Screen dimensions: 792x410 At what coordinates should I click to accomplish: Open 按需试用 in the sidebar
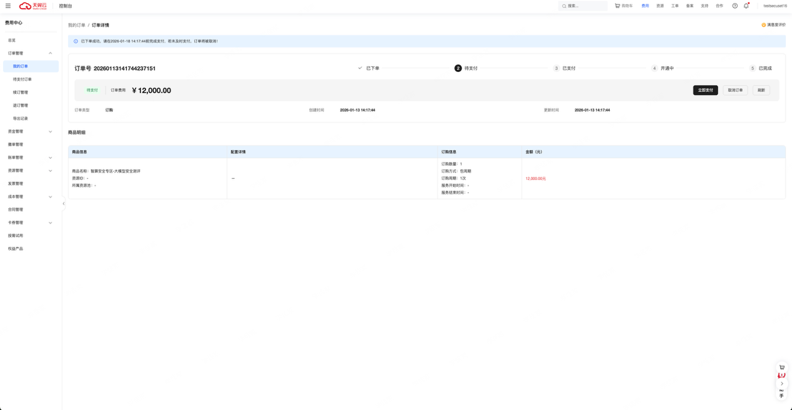(x=16, y=236)
